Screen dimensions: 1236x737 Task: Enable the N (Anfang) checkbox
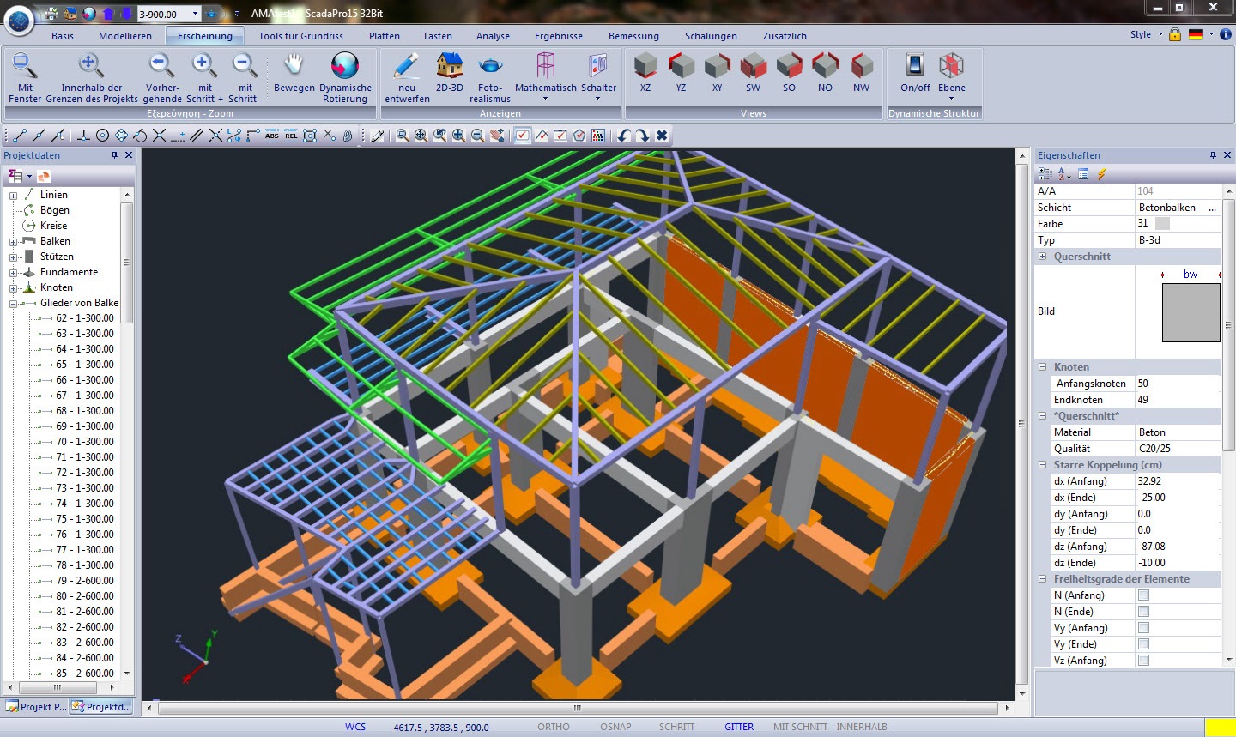coord(1143,595)
